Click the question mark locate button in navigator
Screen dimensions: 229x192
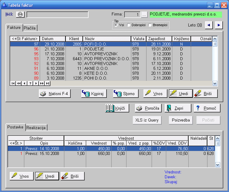click(x=30, y=83)
